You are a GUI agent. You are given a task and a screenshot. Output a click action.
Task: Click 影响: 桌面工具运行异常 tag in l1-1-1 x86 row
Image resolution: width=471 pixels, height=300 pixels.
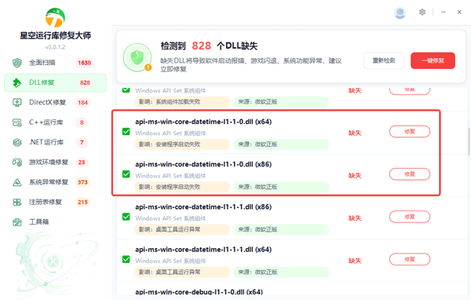coord(182,229)
